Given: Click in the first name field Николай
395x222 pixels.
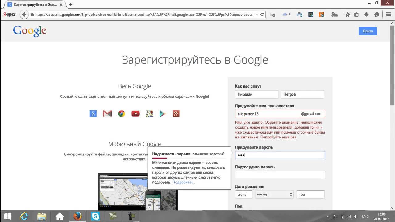Looking at the screenshot, I should click(257, 94).
